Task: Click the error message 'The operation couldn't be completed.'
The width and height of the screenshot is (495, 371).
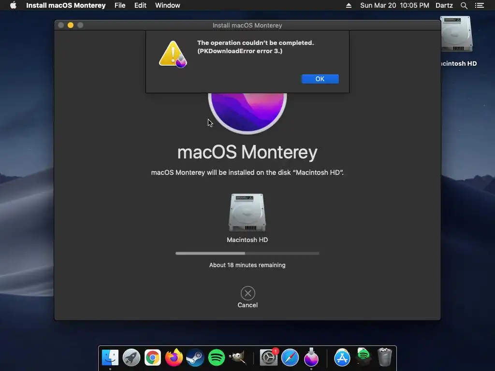Action: click(x=255, y=43)
